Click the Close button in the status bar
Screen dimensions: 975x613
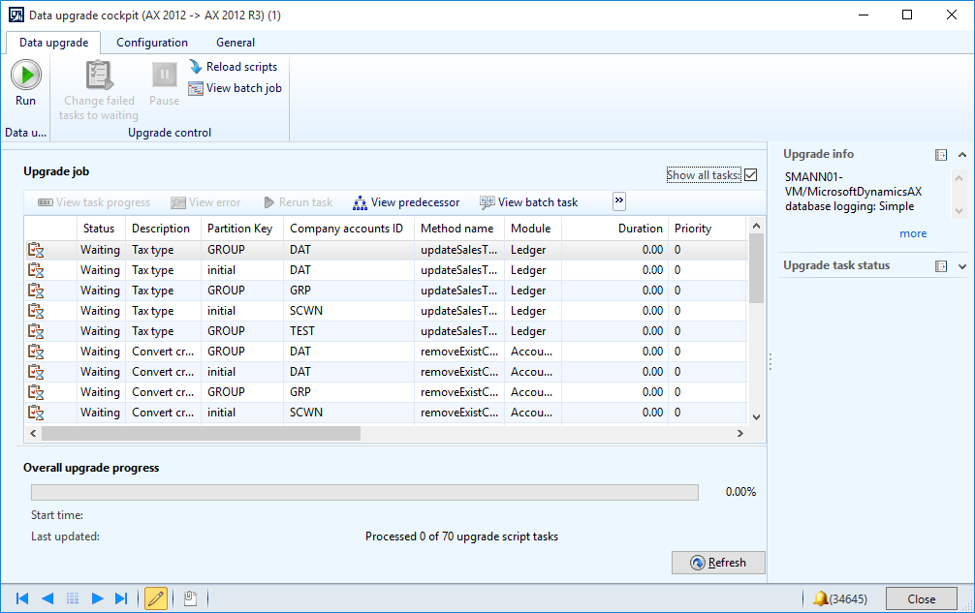[x=921, y=599]
